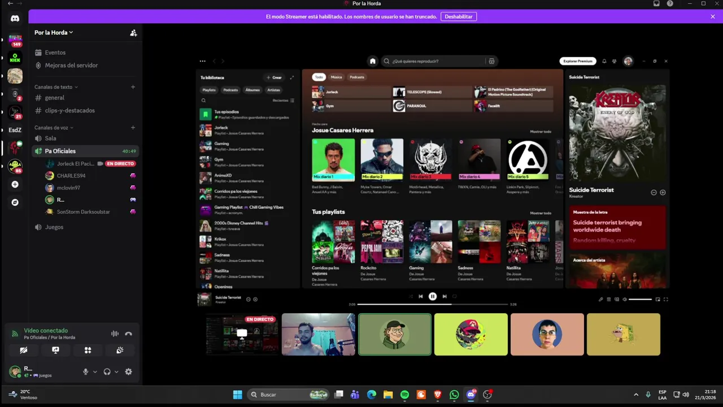Click next track in streamed Spotify
This screenshot has height=407, width=723.
tap(445, 296)
